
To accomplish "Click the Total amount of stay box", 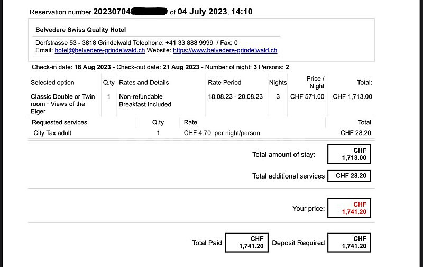I will point(349,154).
